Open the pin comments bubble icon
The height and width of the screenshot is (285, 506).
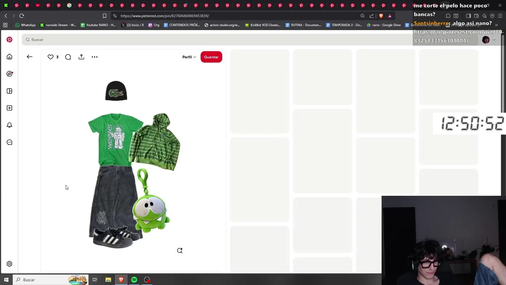coord(68,57)
